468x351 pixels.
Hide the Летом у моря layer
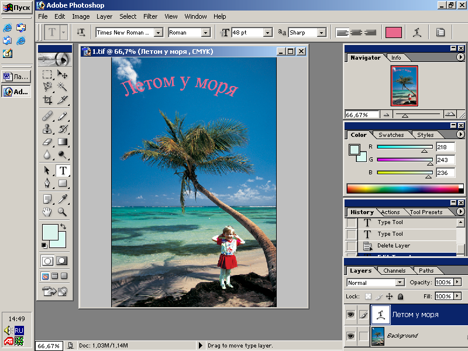click(x=350, y=315)
